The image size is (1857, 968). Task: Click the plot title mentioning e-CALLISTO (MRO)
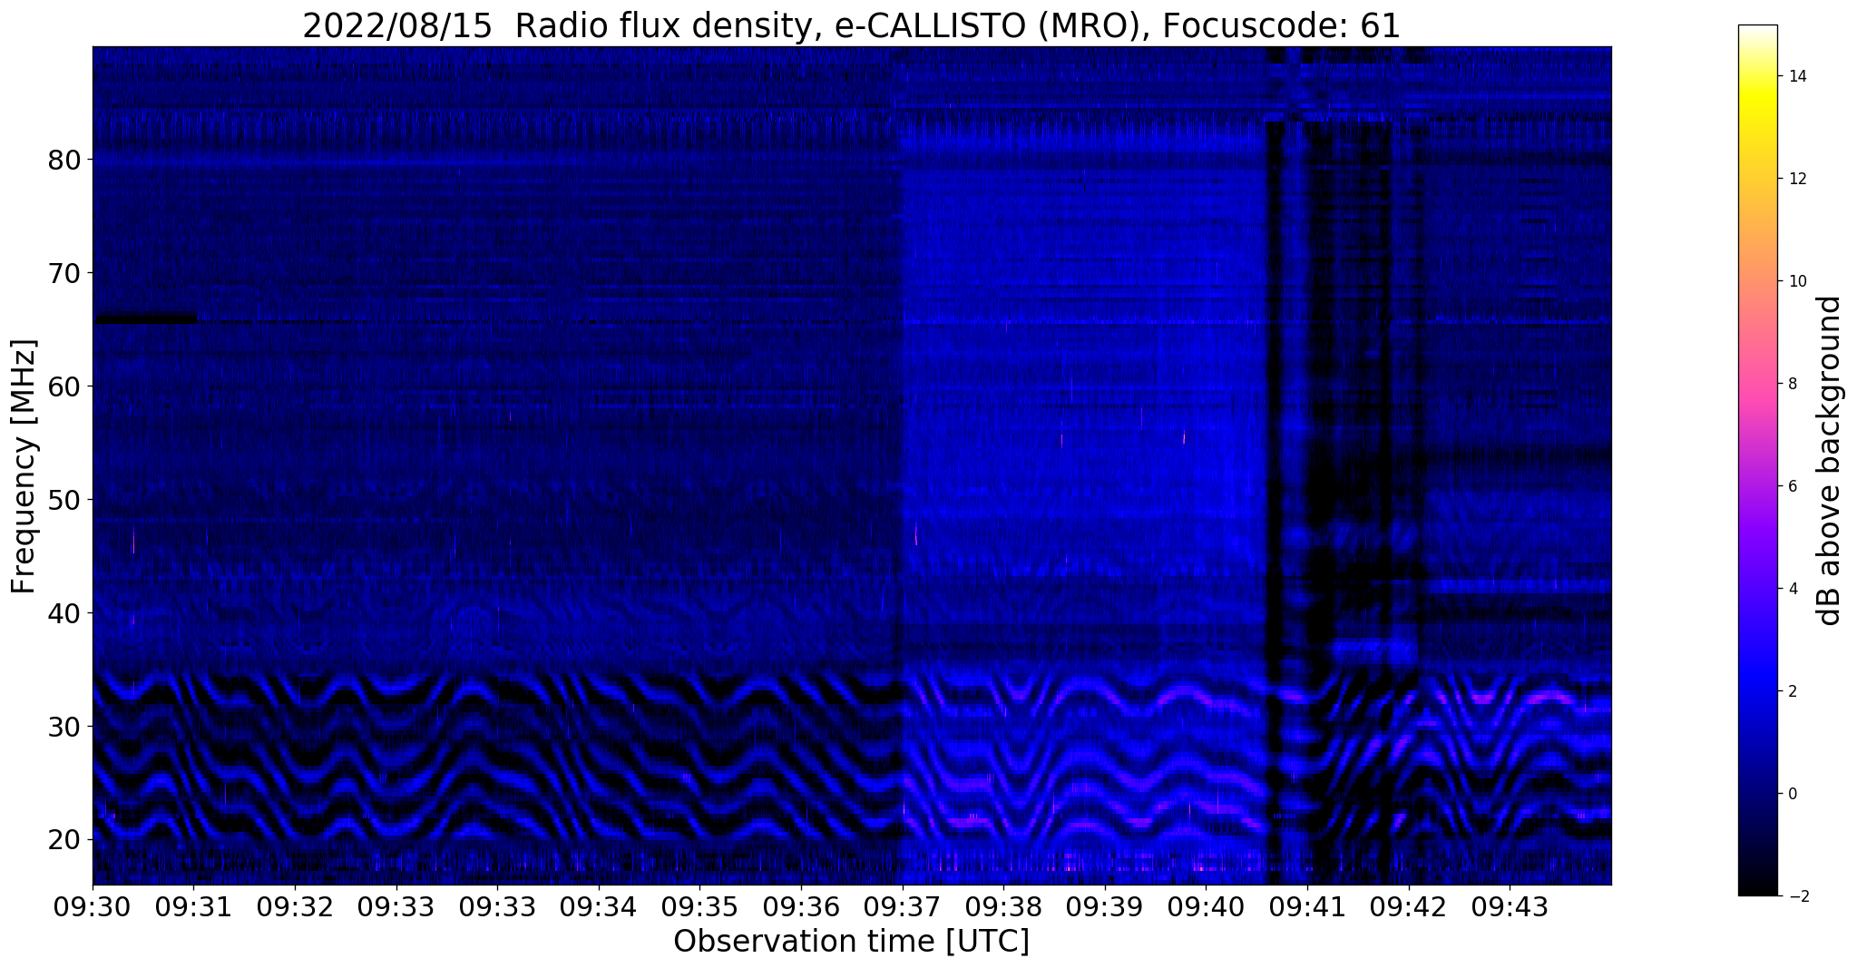tap(851, 25)
